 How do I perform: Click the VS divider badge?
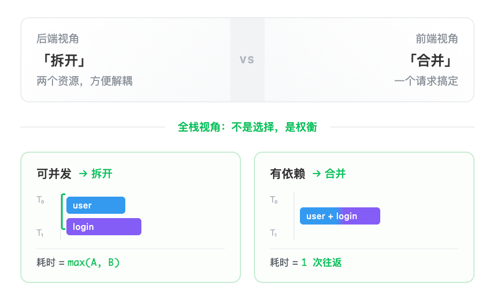[x=247, y=59]
